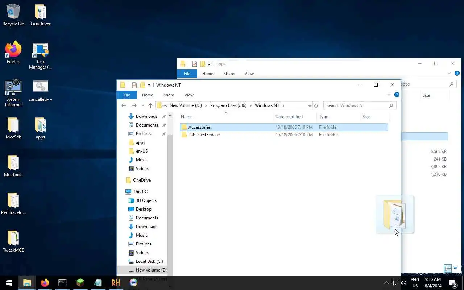Open the Share tab in Windows NT window
This screenshot has height=290, width=464.
click(x=169, y=95)
